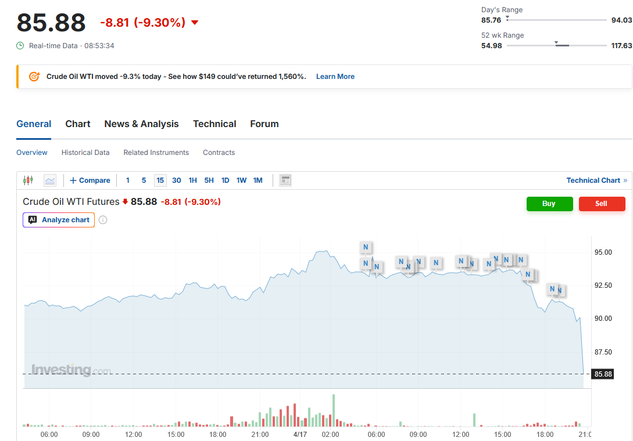Viewport: 633px width, 441px height.
Task: Click the orange target icon in banner
Action: [x=34, y=77]
